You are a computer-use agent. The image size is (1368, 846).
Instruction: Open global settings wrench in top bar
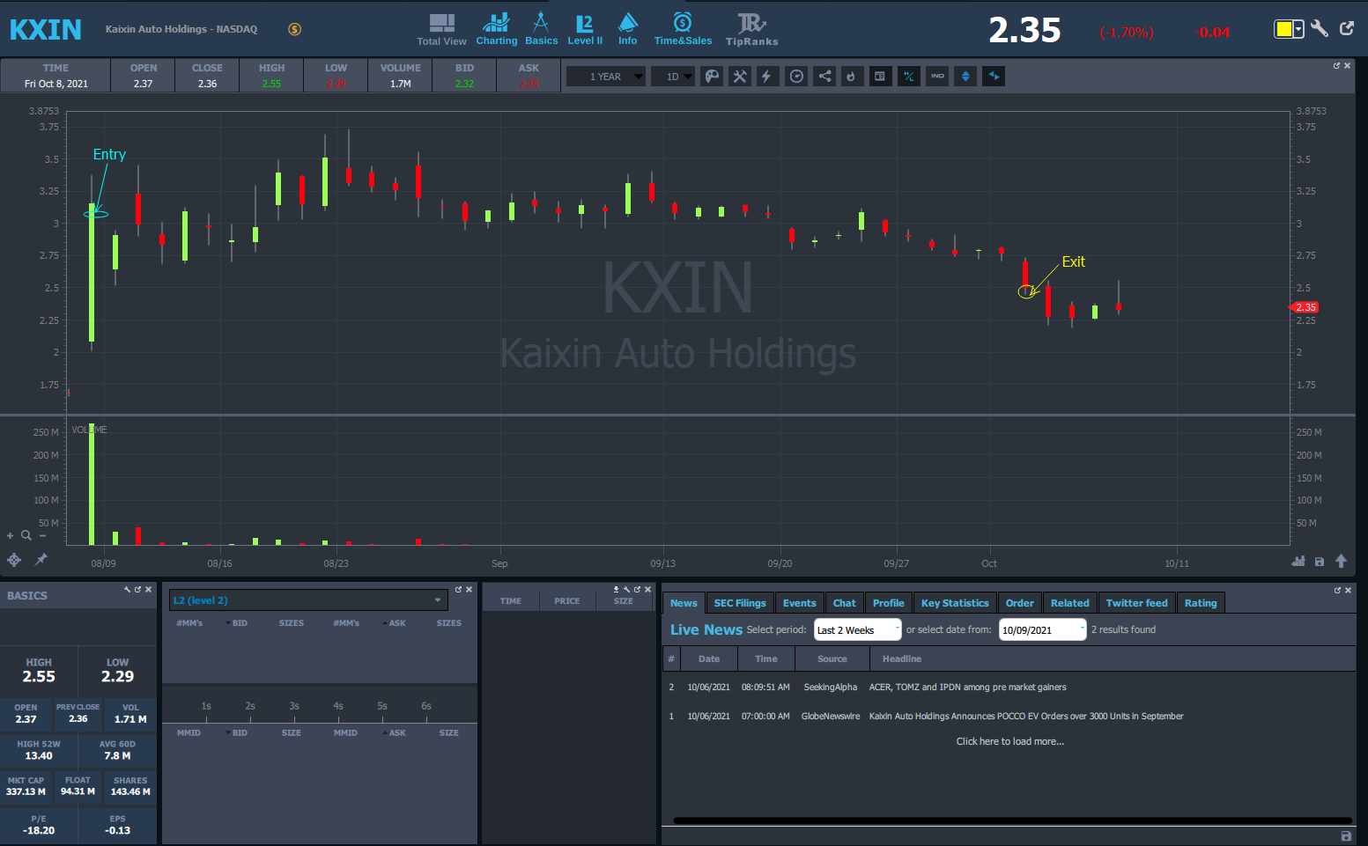point(1320,29)
